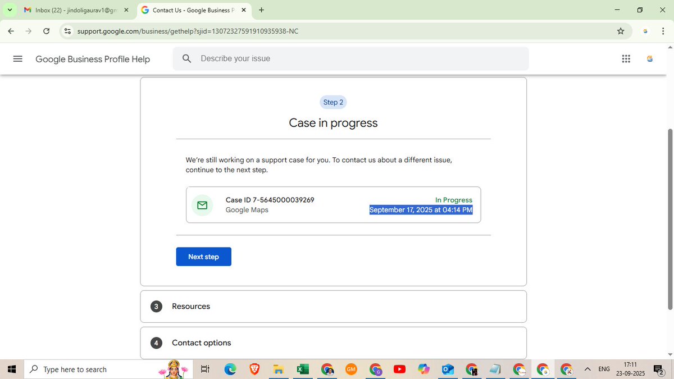Image resolution: width=674 pixels, height=379 pixels.
Task: Open the Case ID 7-5645000039269 card
Action: 333,205
